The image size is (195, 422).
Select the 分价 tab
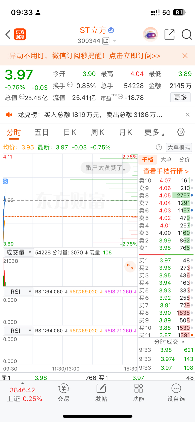[184, 160]
